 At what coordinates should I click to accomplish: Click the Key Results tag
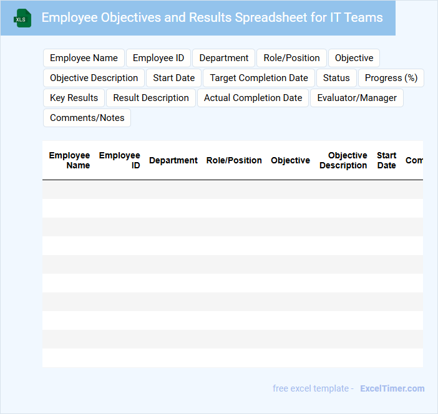click(74, 98)
